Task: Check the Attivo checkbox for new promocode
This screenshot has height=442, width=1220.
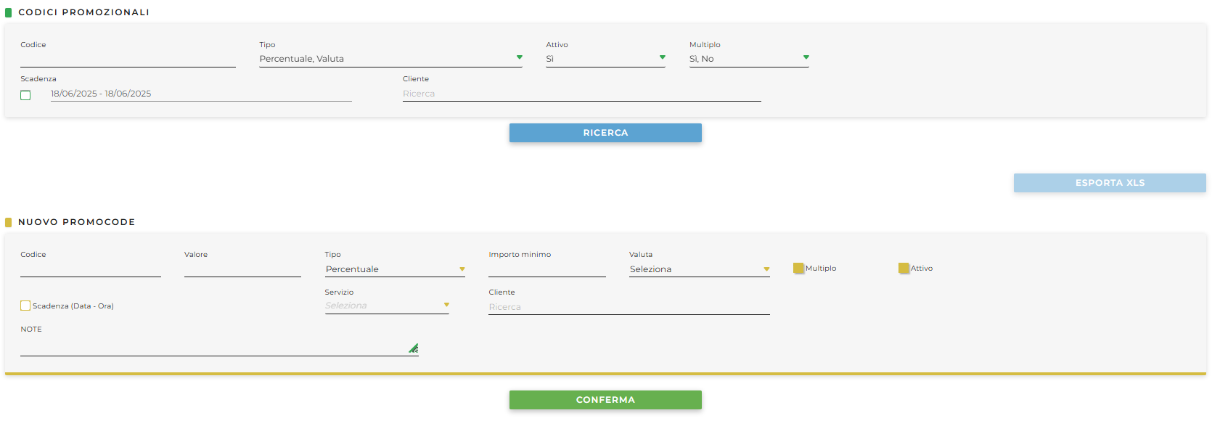Action: tap(904, 269)
